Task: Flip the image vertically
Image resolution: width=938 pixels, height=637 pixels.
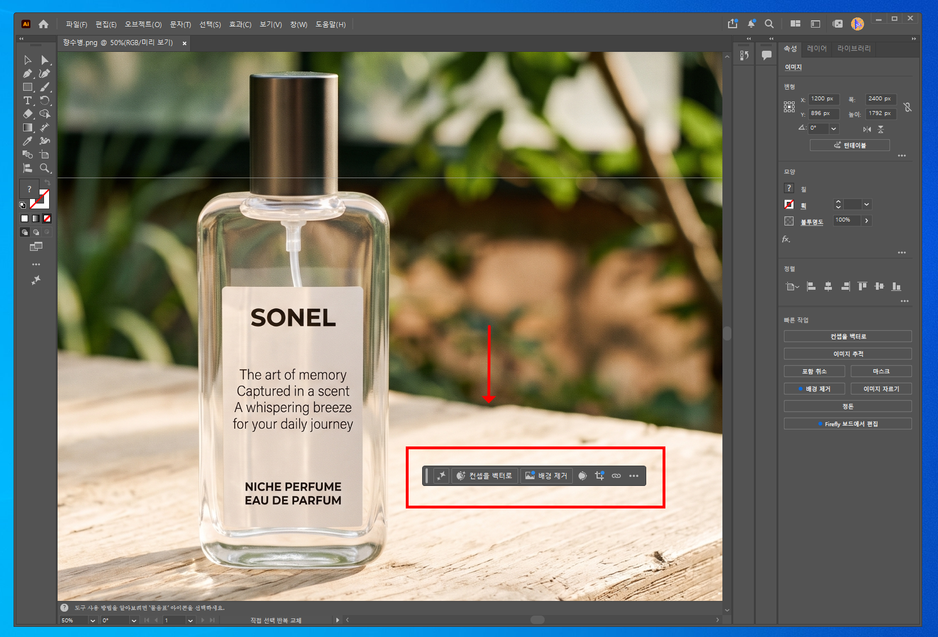Action: point(880,129)
